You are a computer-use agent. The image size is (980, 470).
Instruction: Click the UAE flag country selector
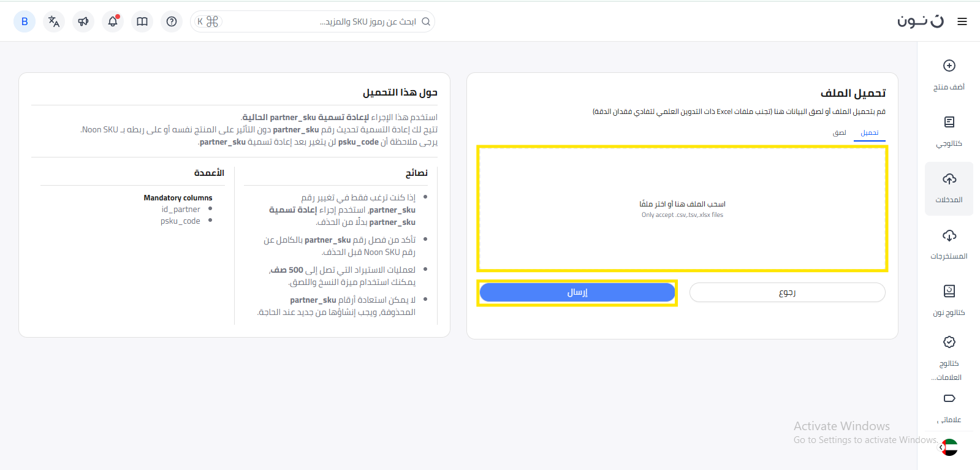click(949, 447)
